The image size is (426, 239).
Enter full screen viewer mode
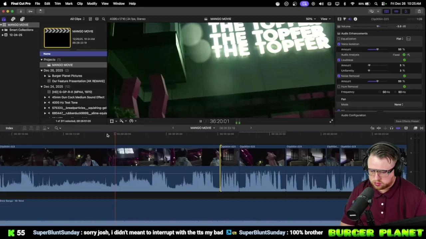pos(331,121)
